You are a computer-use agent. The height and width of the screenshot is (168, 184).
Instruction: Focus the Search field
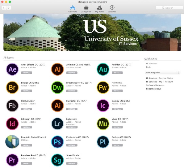(169, 8)
